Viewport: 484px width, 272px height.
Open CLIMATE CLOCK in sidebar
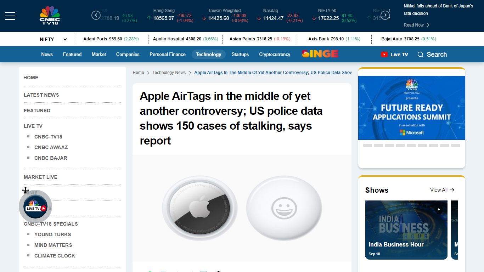tap(55, 256)
